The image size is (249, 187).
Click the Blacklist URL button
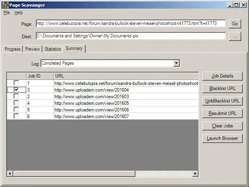coord(222,88)
